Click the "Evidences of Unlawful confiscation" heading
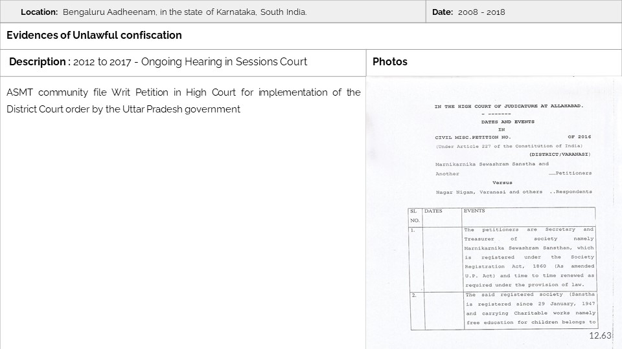Screen dimensions: 622x349 point(94,36)
